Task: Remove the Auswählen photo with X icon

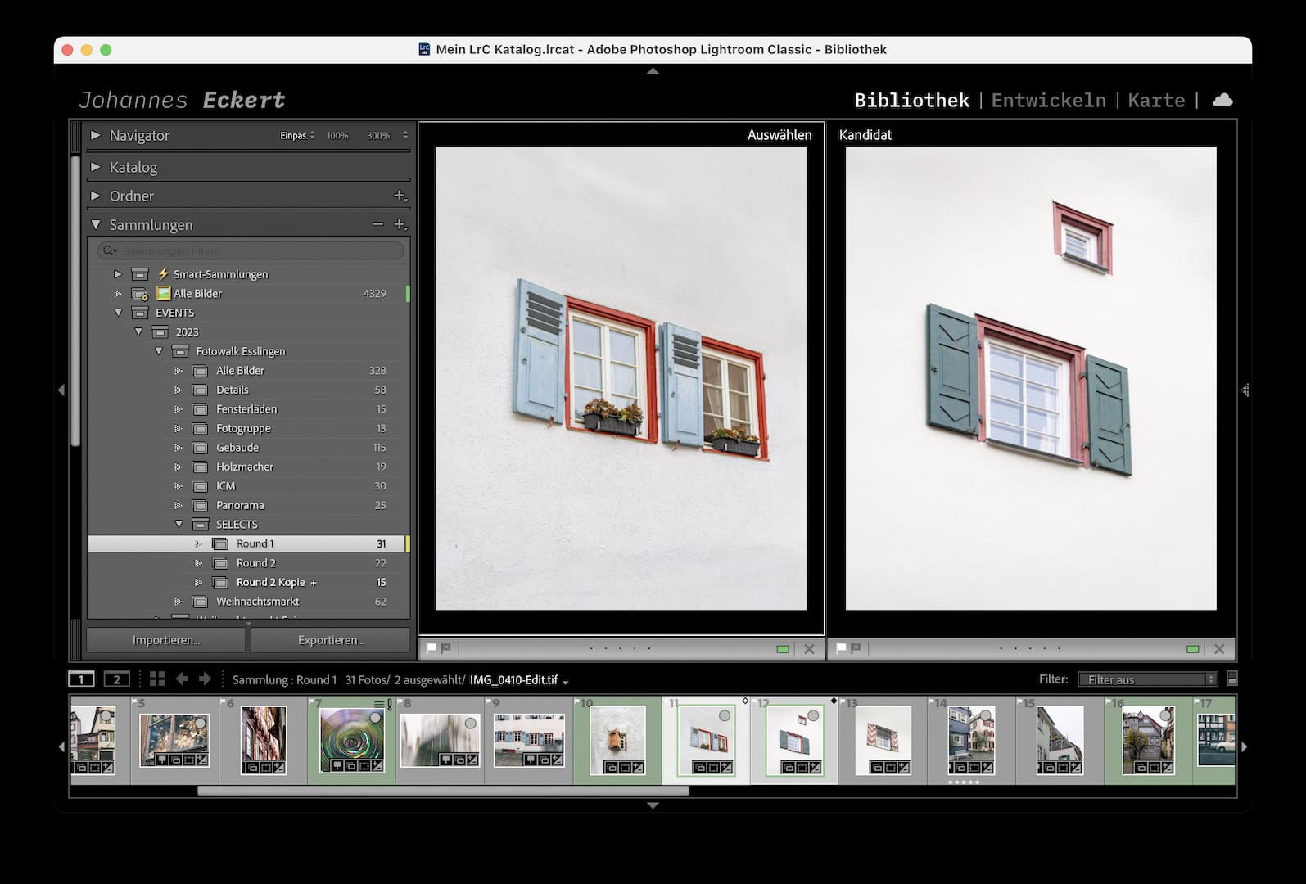Action: pos(809,649)
